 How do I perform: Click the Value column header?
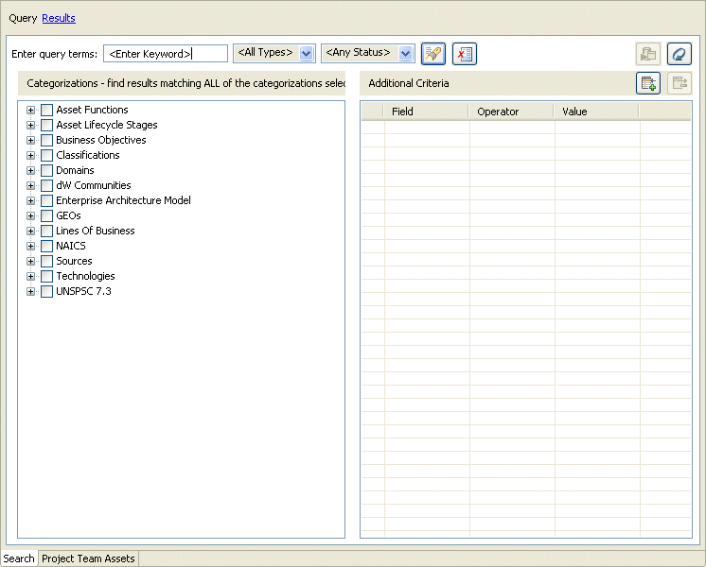596,112
